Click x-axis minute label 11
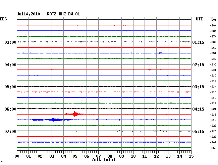218x165 pixels. [145, 156]
